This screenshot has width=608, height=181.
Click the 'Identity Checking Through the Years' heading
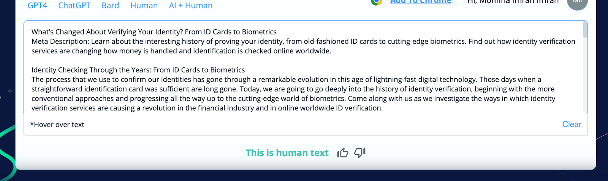pos(138,70)
